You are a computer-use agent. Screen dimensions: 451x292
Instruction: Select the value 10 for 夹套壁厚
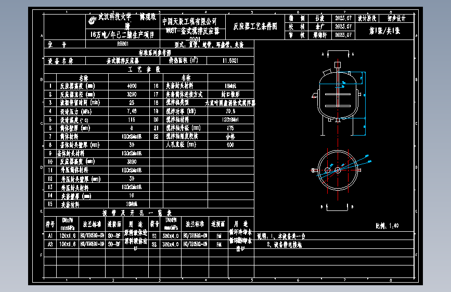pos(132,195)
